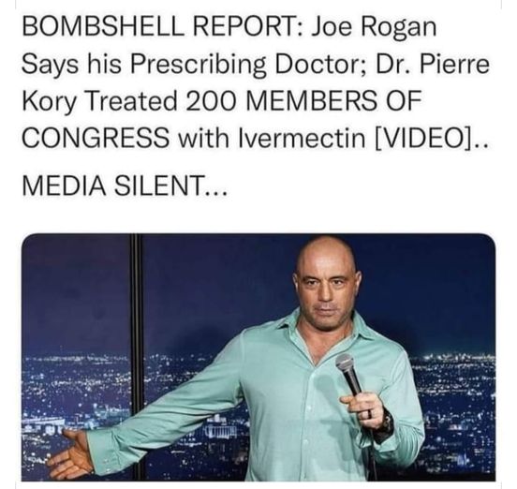Click the word "CONGRESS" in capital letters
This screenshot has width=517, height=489.
(x=95, y=138)
